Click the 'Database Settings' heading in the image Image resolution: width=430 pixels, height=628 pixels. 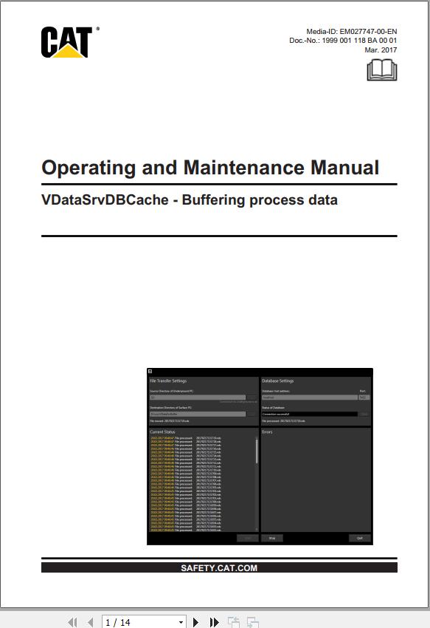pos(277,381)
